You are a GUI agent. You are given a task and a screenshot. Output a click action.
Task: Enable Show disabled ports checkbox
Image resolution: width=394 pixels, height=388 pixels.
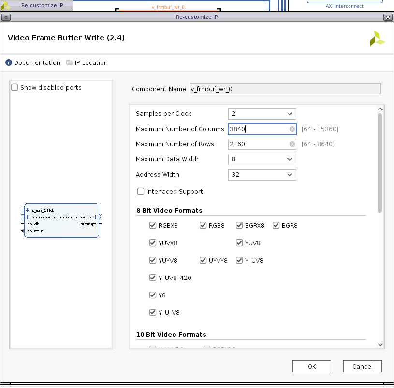[x=15, y=88]
